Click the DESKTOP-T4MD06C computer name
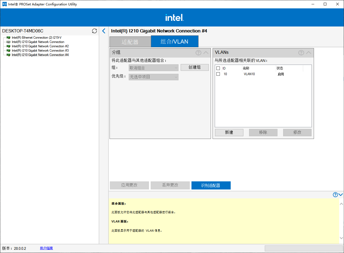Image resolution: width=344 pixels, height=253 pixels. click(x=23, y=31)
